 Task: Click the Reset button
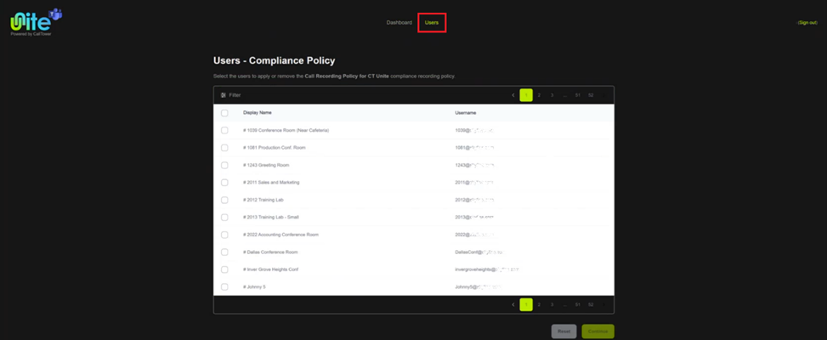(x=564, y=331)
